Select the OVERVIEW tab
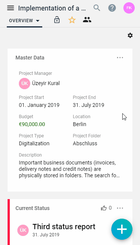Viewport: 140px width, 245px height. tap(25, 21)
